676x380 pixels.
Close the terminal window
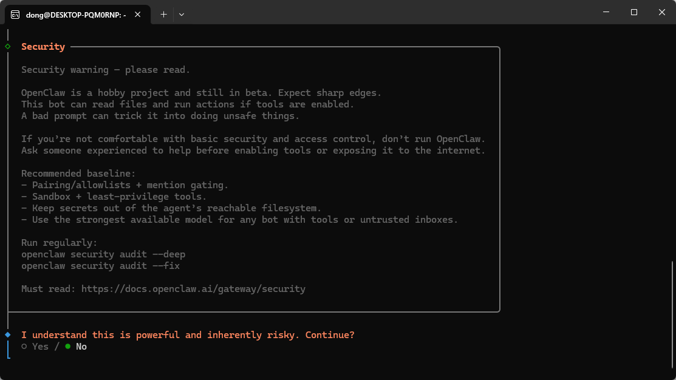point(662,12)
